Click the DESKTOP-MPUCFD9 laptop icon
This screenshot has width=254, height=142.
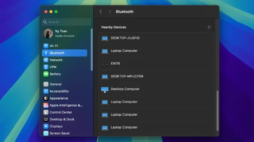click(105, 77)
